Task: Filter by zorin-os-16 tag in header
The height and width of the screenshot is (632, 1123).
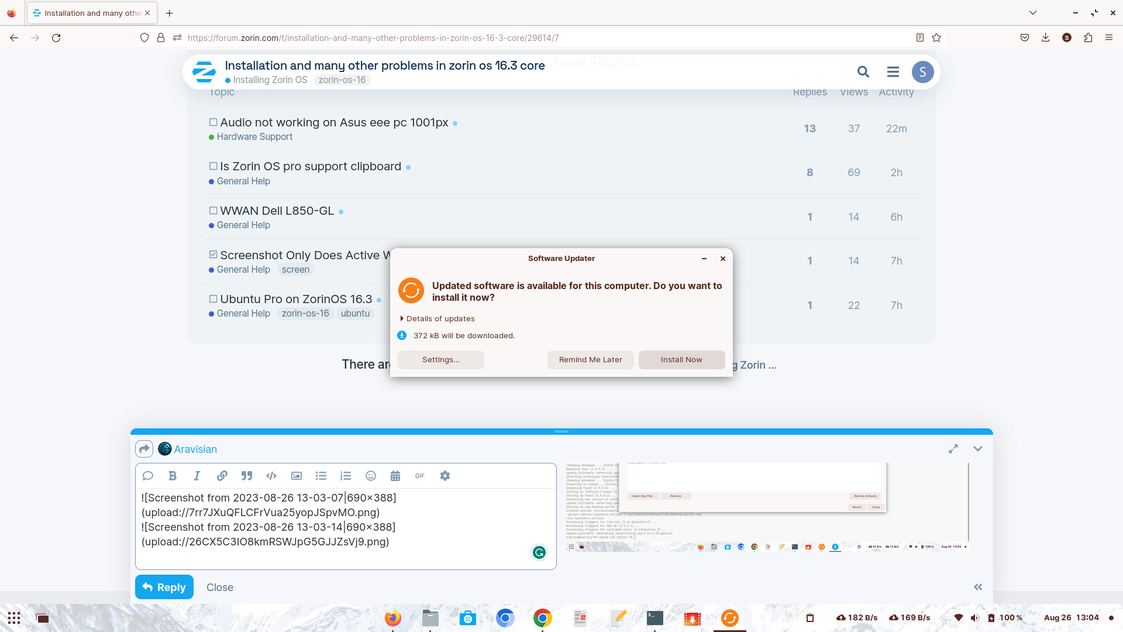Action: point(342,80)
